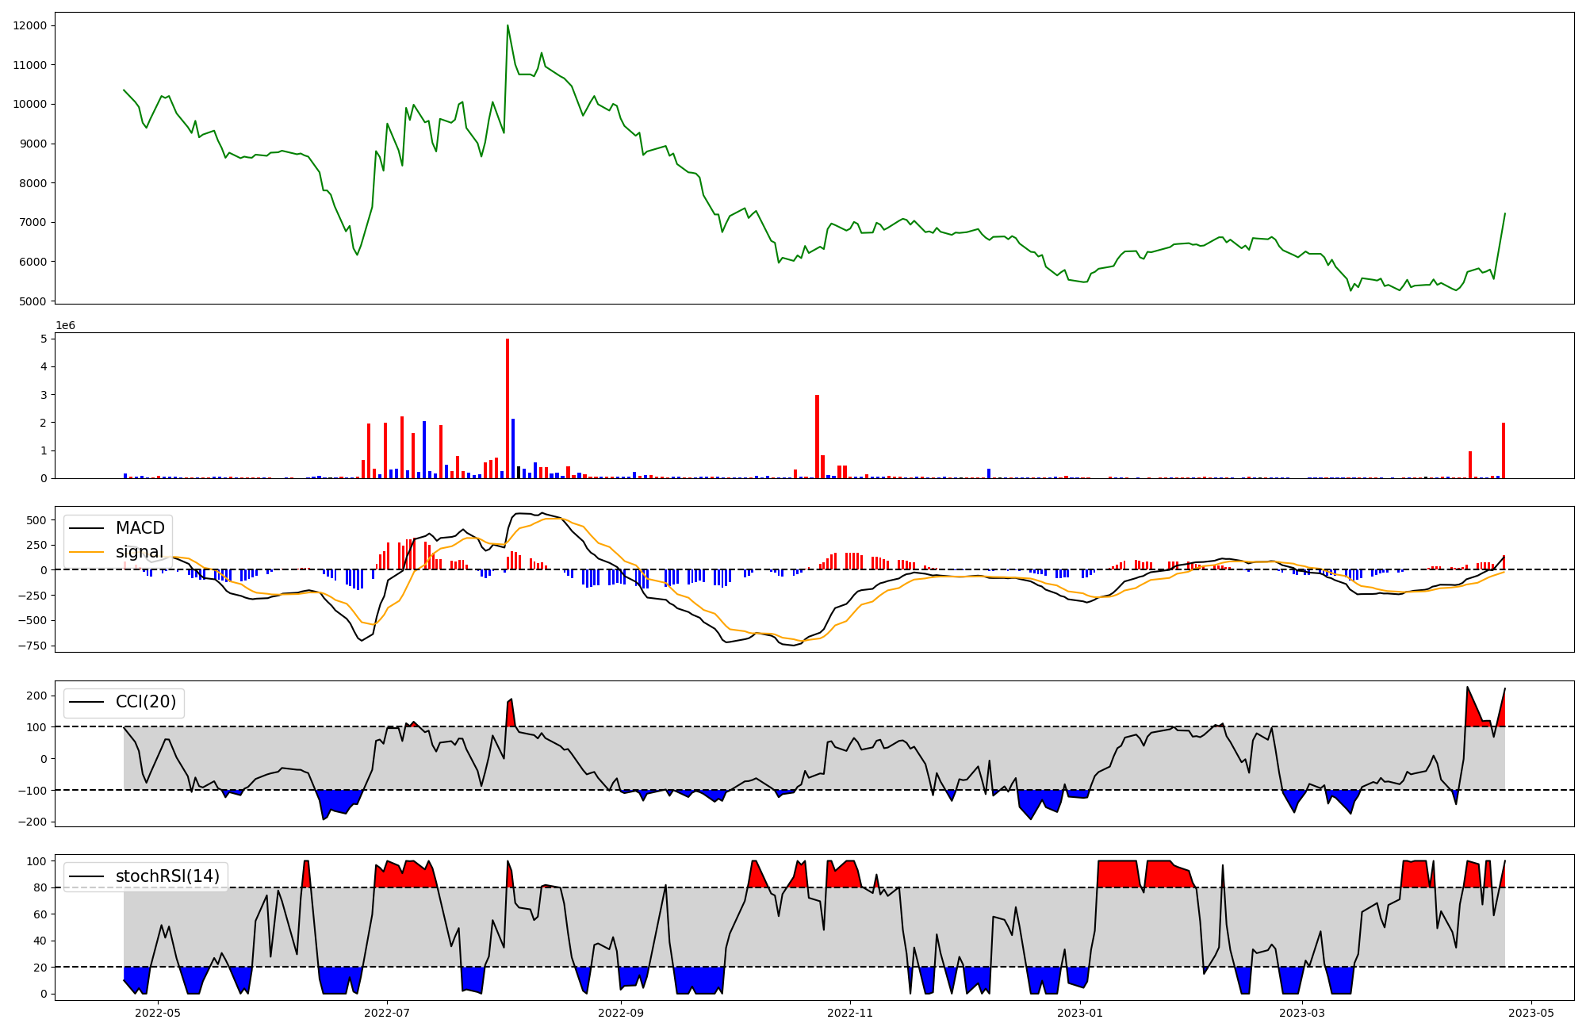This screenshot has height=1031, width=1586.
Task: Click the tallest red volume bar
Action: pyautogui.click(x=508, y=408)
